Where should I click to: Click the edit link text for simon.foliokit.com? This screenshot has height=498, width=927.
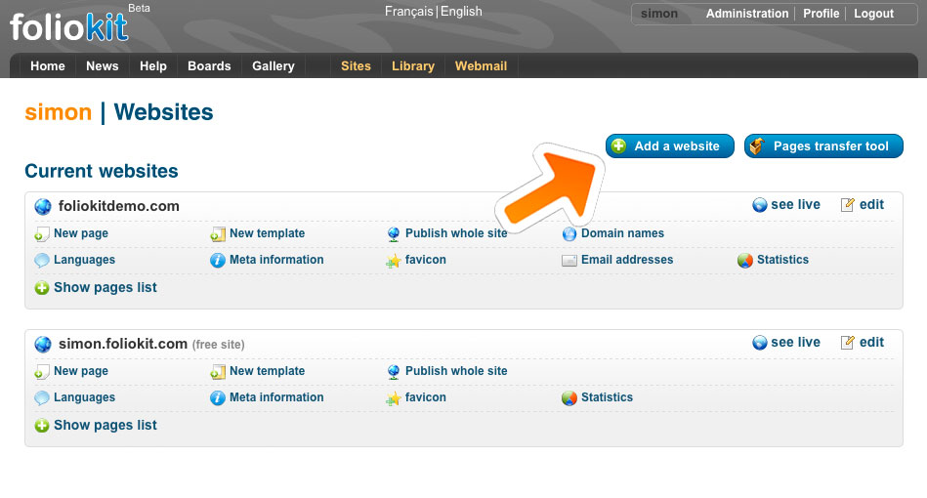pyautogui.click(x=871, y=342)
